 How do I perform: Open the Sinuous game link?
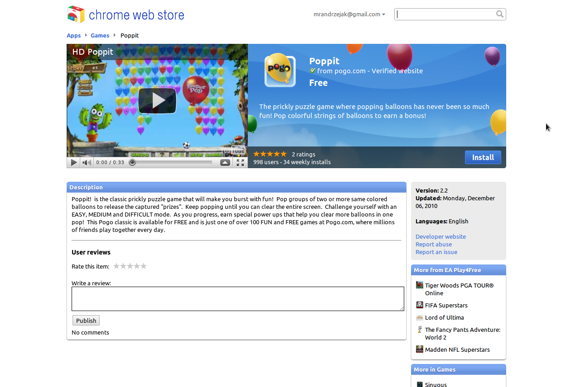[x=436, y=384]
